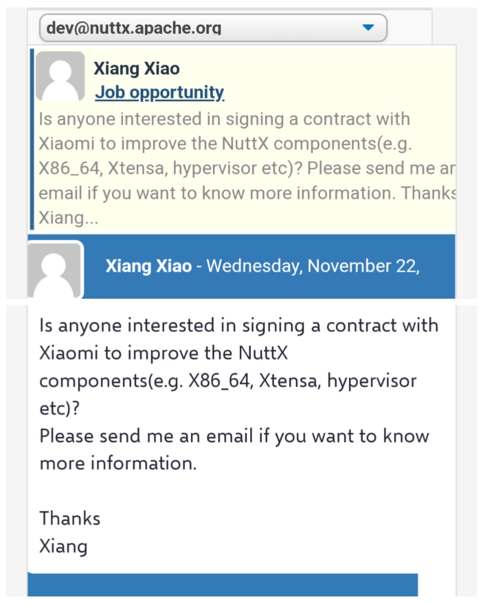
Task: Click the "more information." body line
Action: pyautogui.click(x=118, y=463)
